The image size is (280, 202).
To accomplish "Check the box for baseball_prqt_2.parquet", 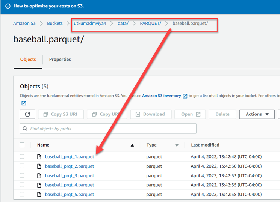I will point(22,166).
